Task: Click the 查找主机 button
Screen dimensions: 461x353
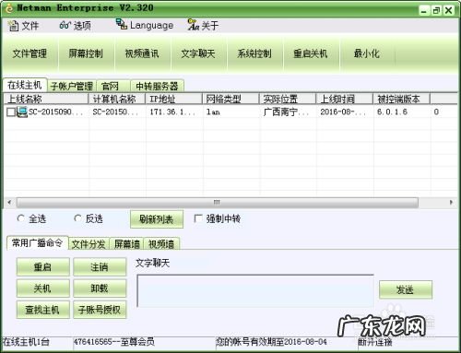Action: tap(42, 310)
